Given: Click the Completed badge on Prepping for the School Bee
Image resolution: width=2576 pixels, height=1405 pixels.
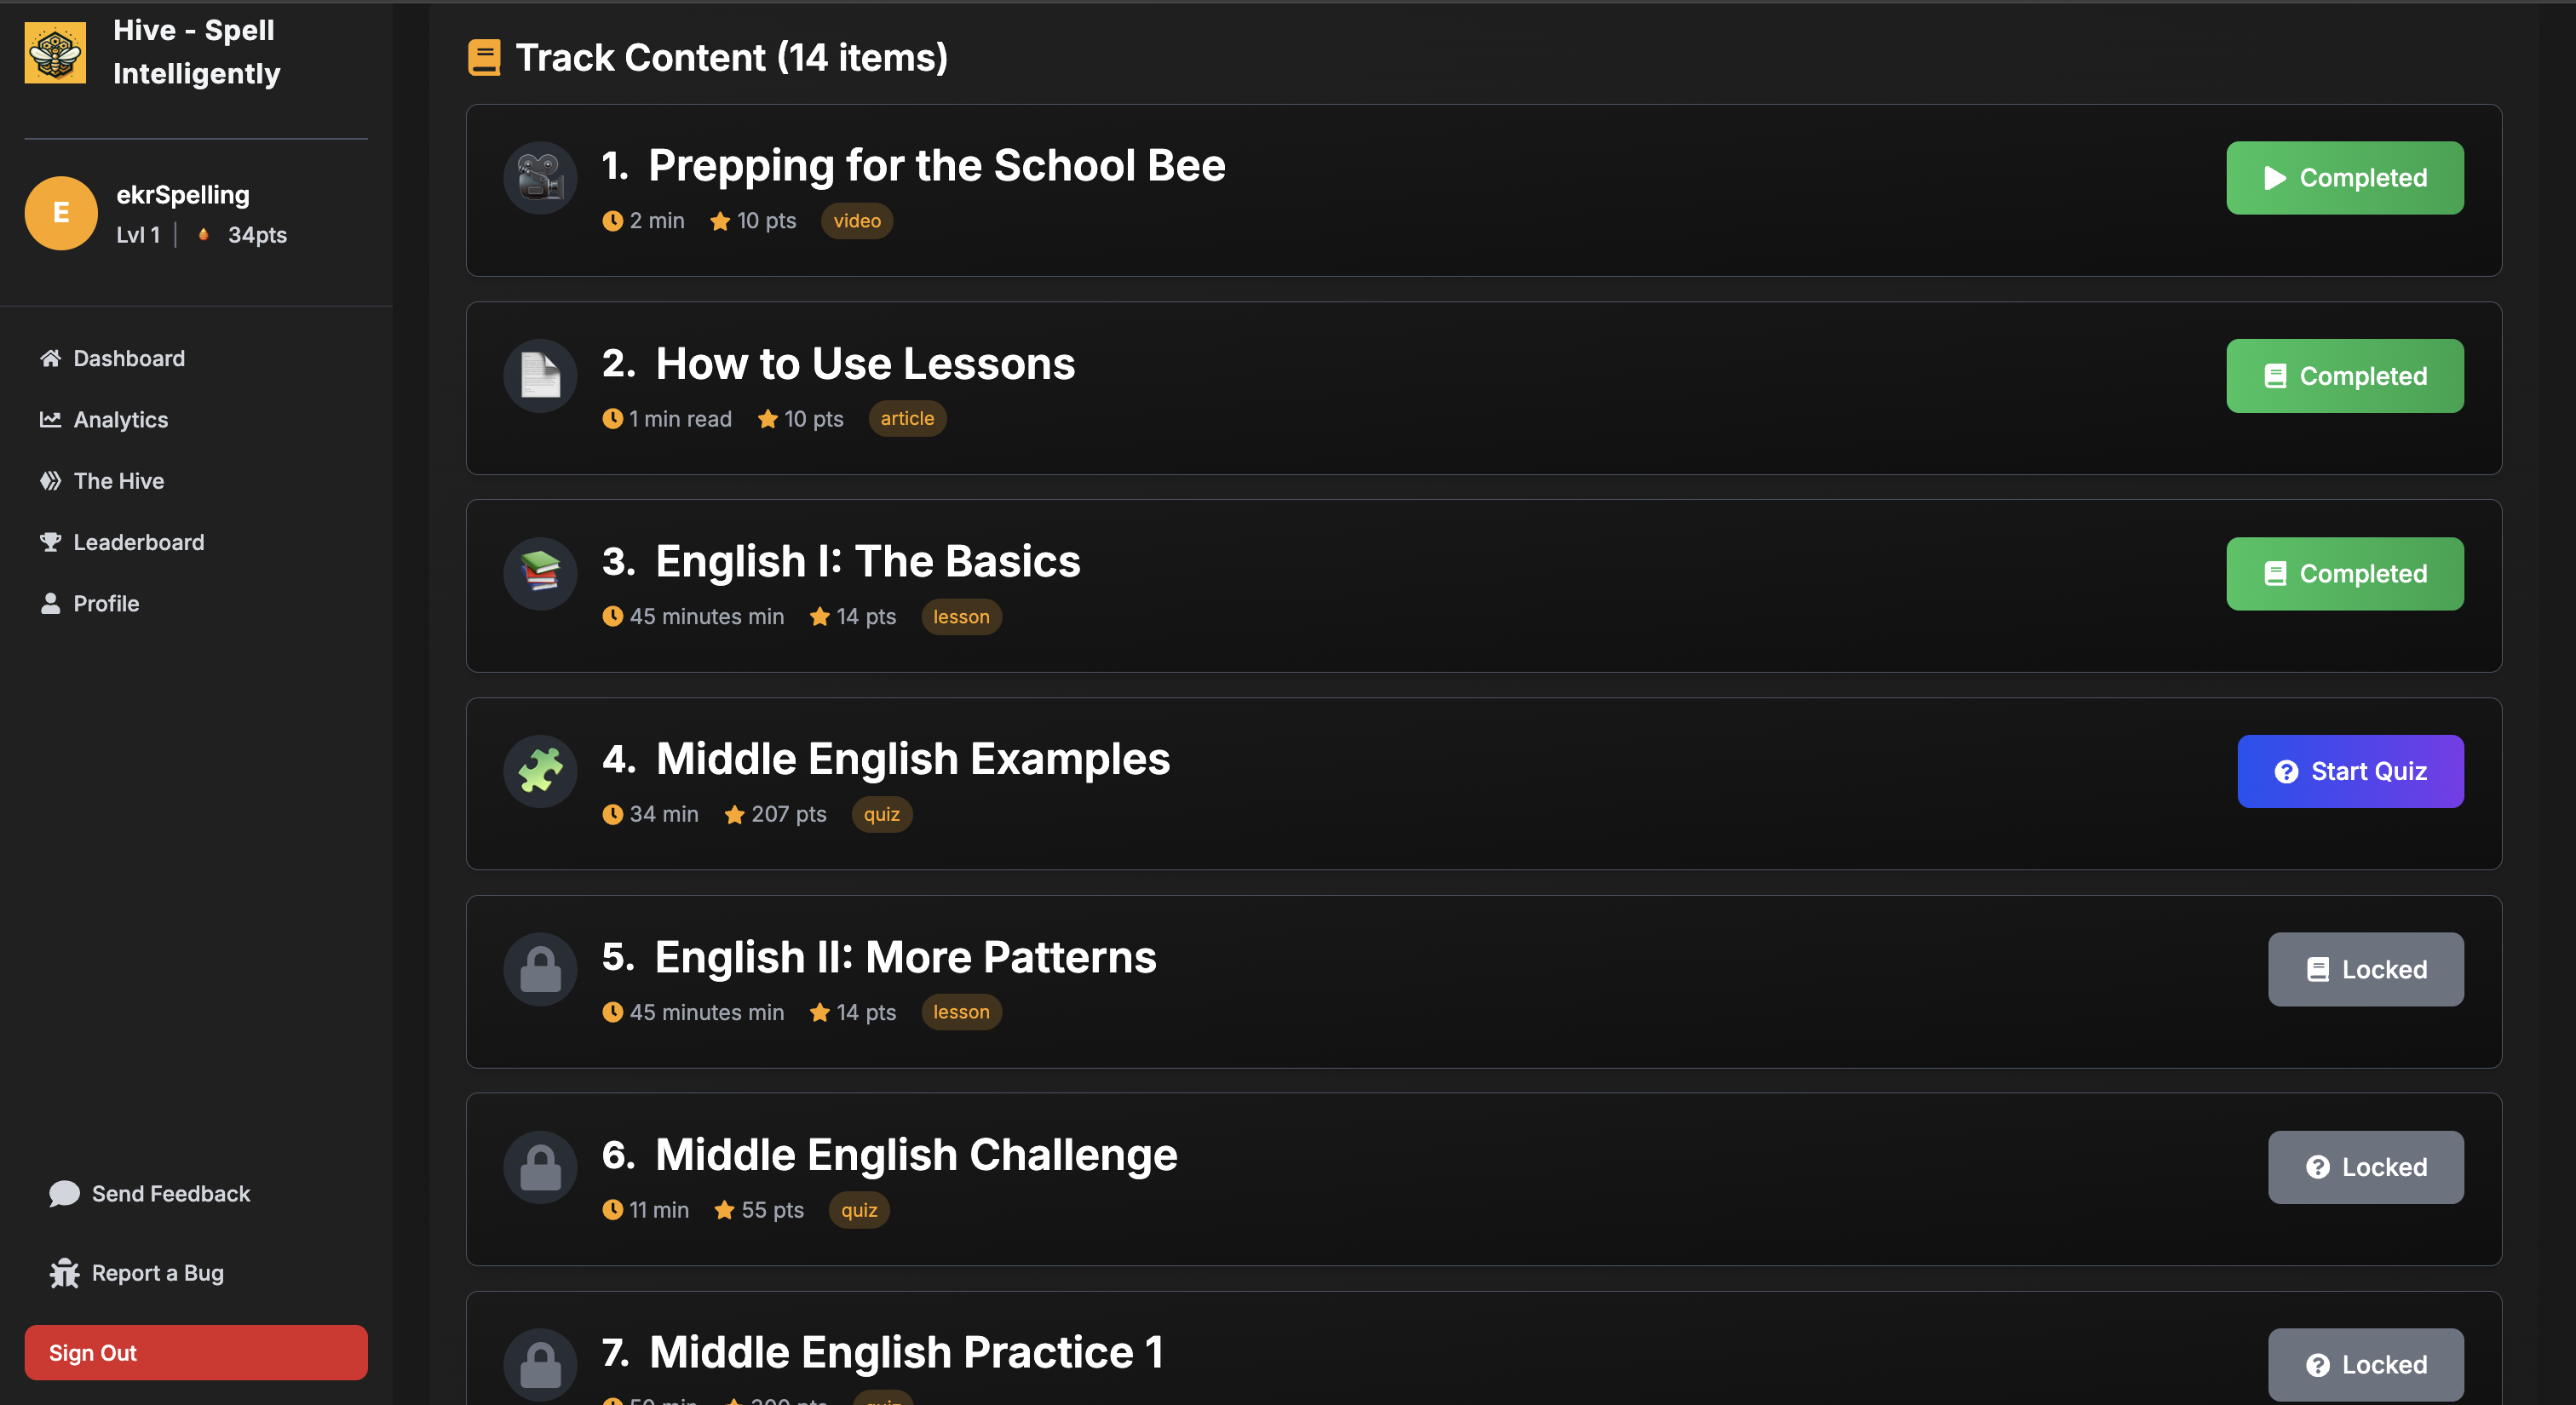Looking at the screenshot, I should [x=2345, y=178].
